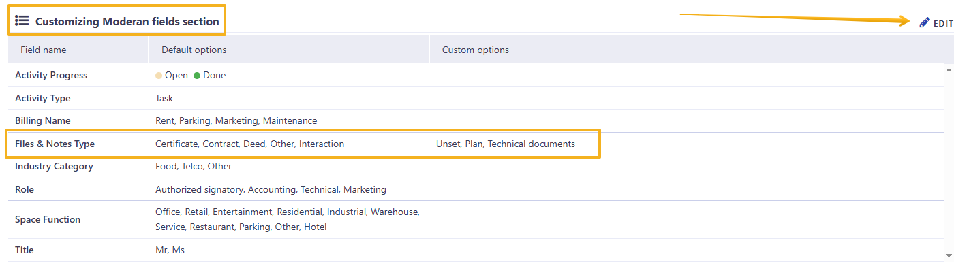This screenshot has width=969, height=275.
Task: Click the scroll down arrow in table
Action: 949,255
